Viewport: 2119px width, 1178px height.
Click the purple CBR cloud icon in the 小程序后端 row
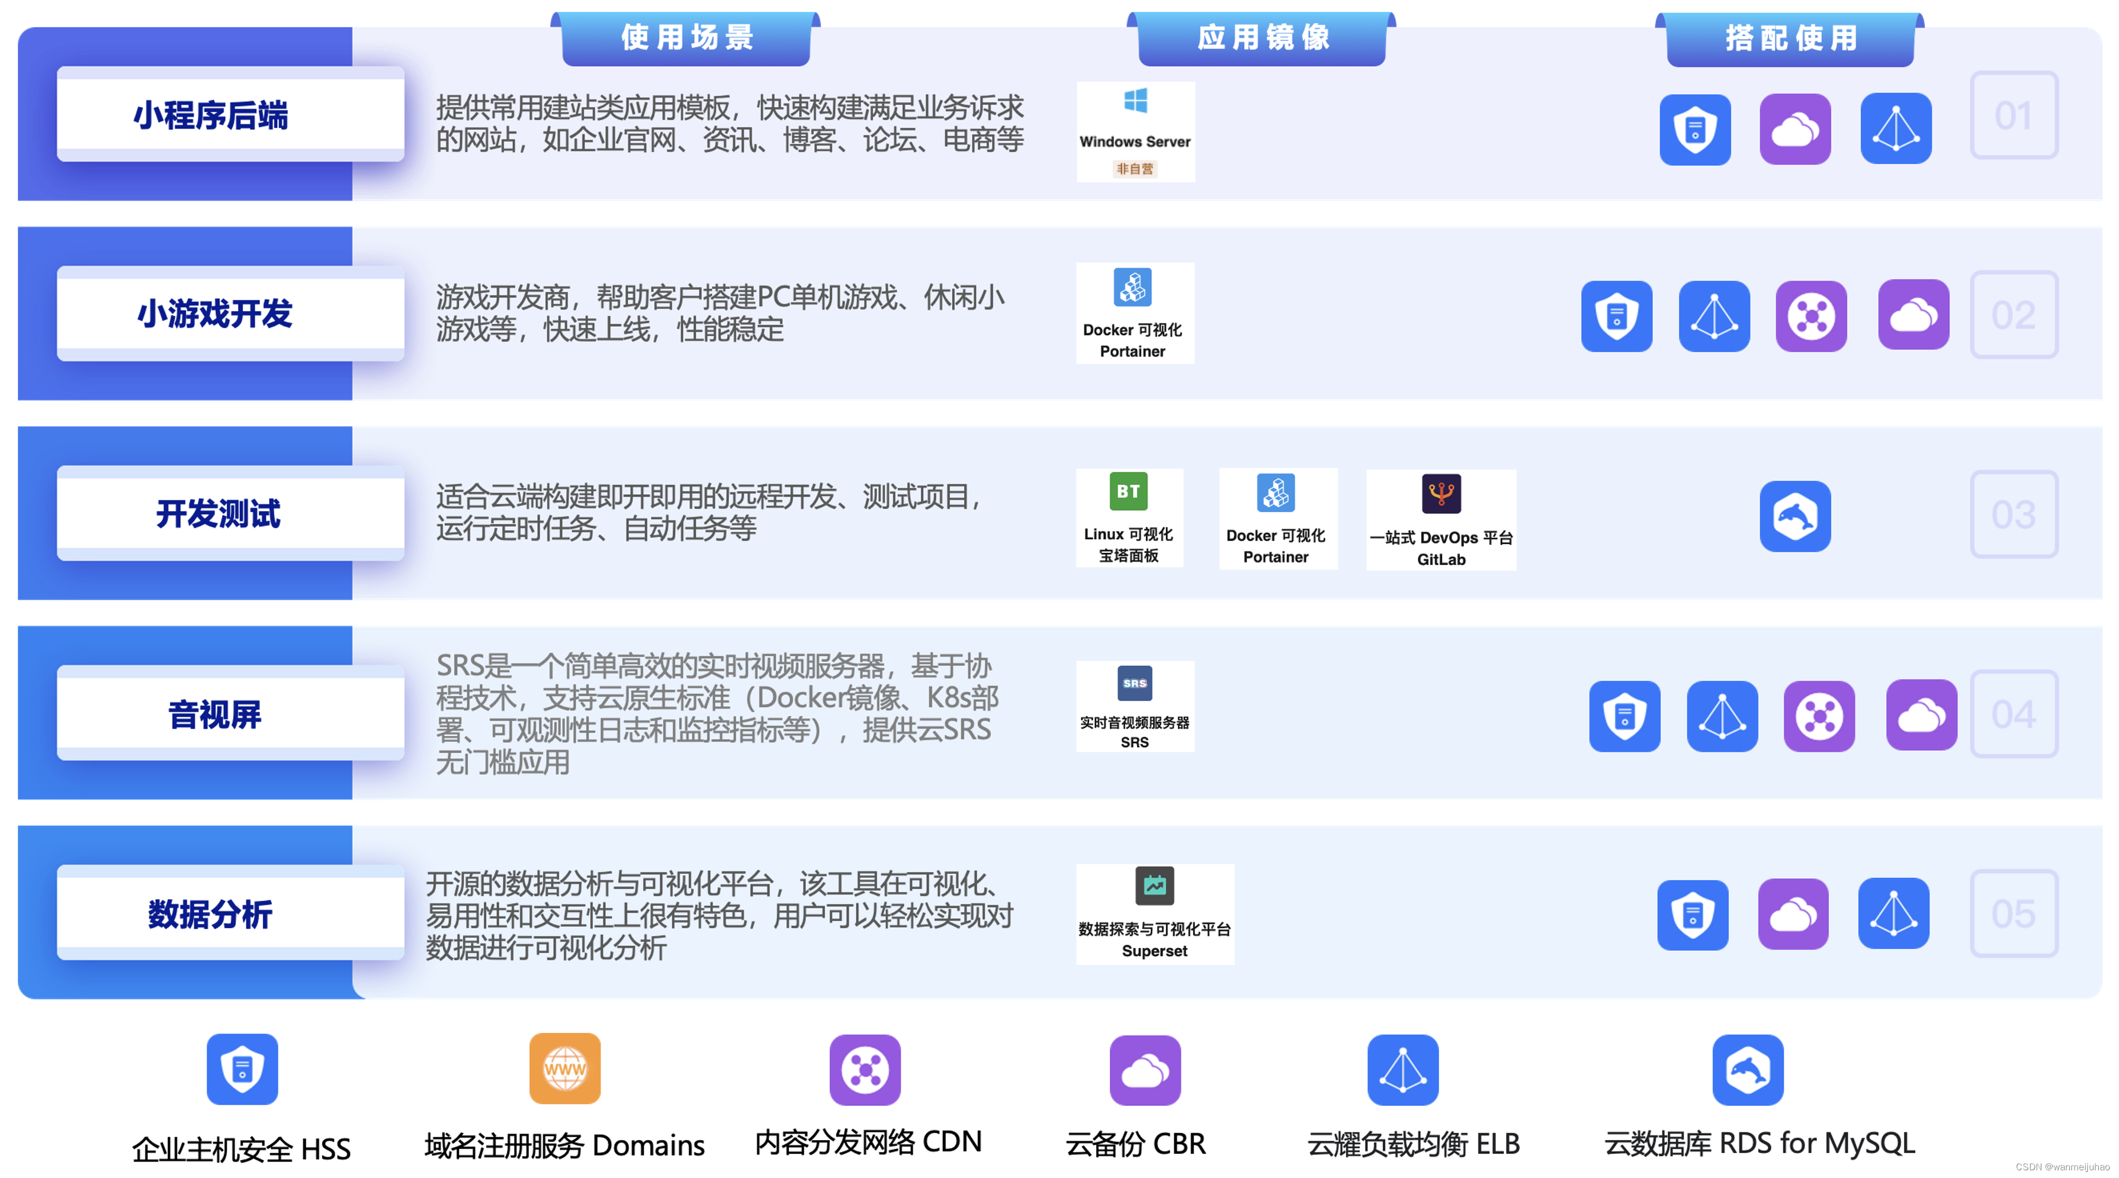1795,129
